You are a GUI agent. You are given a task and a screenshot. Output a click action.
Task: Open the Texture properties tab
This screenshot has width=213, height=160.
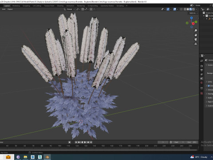[201, 93]
